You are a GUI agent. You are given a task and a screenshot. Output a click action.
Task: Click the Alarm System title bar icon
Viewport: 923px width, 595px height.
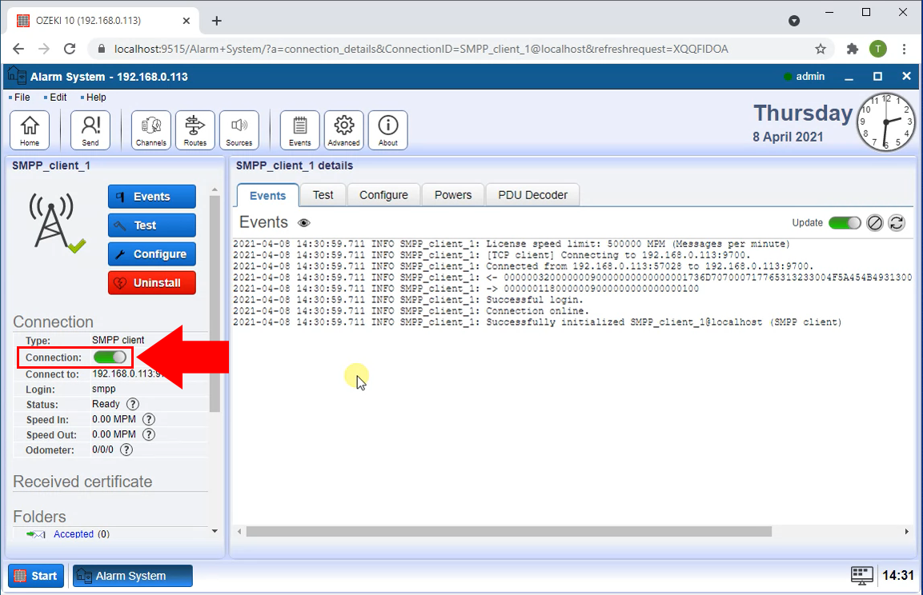tap(17, 77)
